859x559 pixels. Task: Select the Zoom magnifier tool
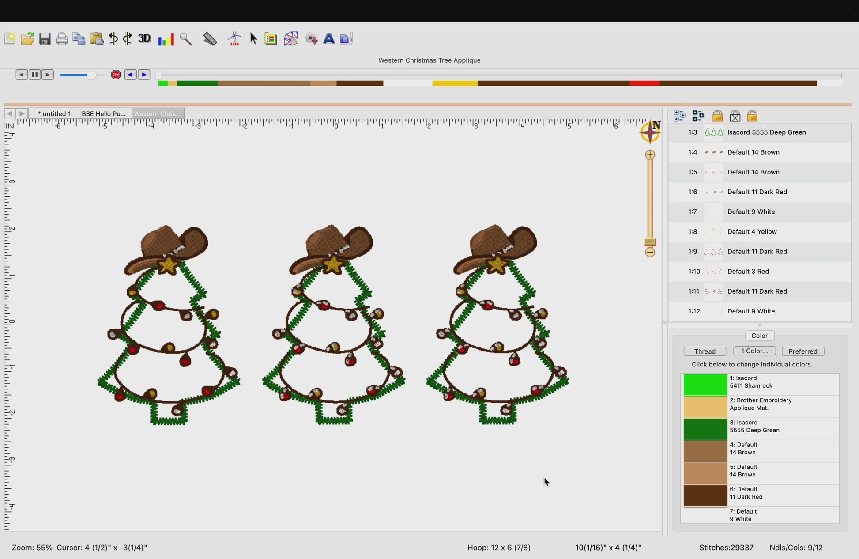[x=186, y=39]
